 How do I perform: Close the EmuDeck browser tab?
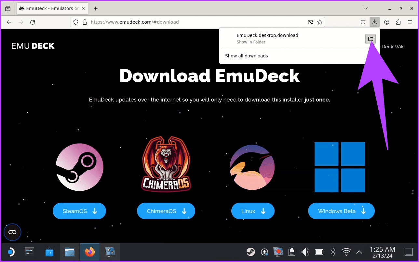point(84,8)
